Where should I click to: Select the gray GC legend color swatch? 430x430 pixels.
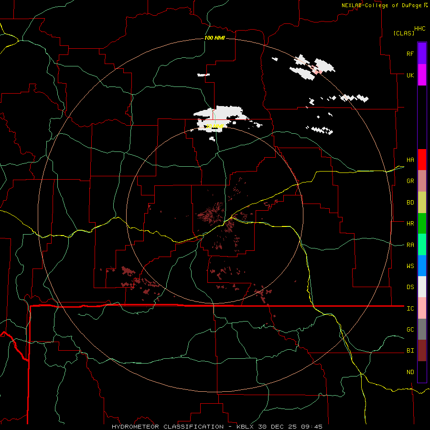coord(422,329)
